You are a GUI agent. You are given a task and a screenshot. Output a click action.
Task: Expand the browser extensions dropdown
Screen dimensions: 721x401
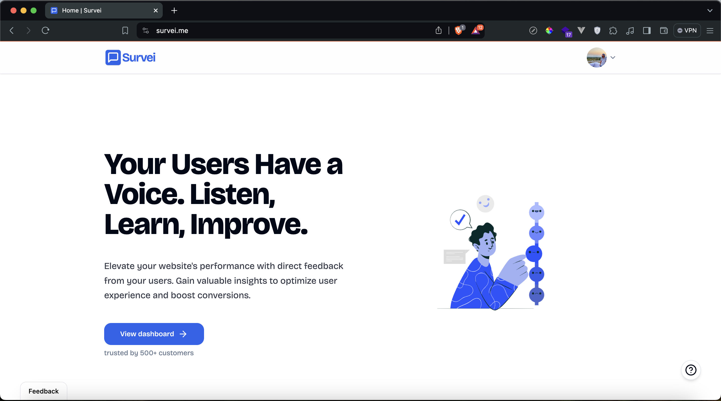click(x=613, y=30)
